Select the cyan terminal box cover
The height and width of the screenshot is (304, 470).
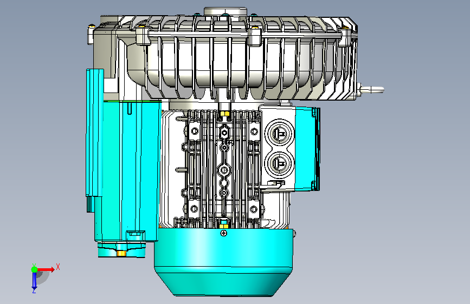tap(307, 149)
